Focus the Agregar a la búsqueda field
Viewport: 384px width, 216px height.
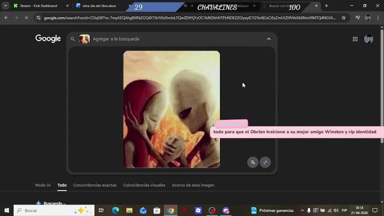point(177,39)
